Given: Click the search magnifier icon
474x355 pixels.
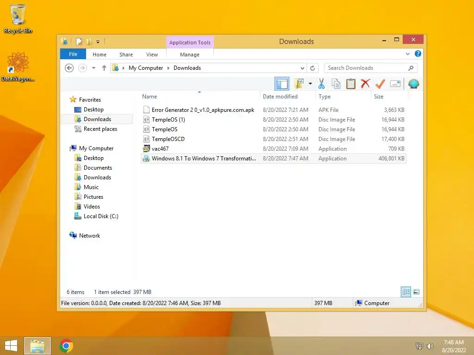Looking at the screenshot, I should [411, 68].
